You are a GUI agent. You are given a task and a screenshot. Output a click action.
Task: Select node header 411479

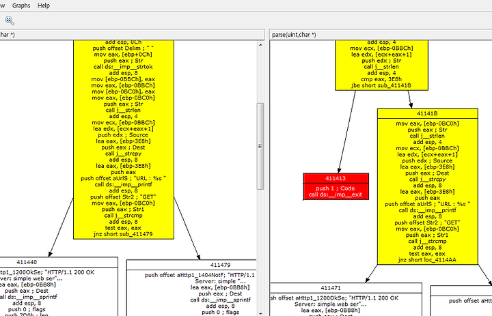(x=220, y=265)
